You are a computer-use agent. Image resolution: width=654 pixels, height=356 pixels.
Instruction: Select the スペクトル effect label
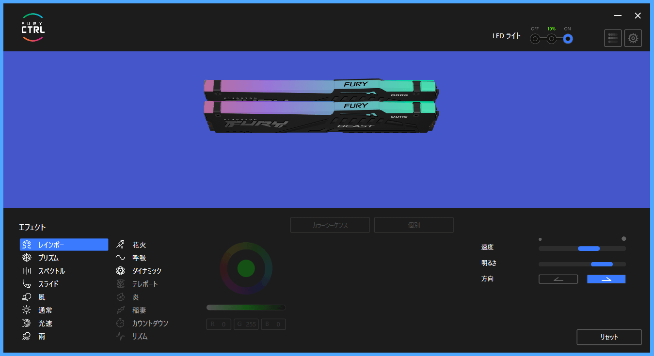click(51, 271)
